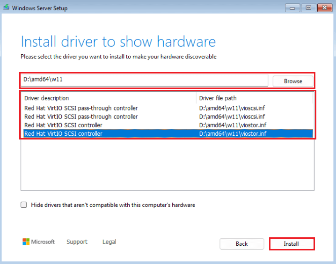Screen dimensions: 336x264
Task: Sort by Driver description column header
Action: click(108, 98)
